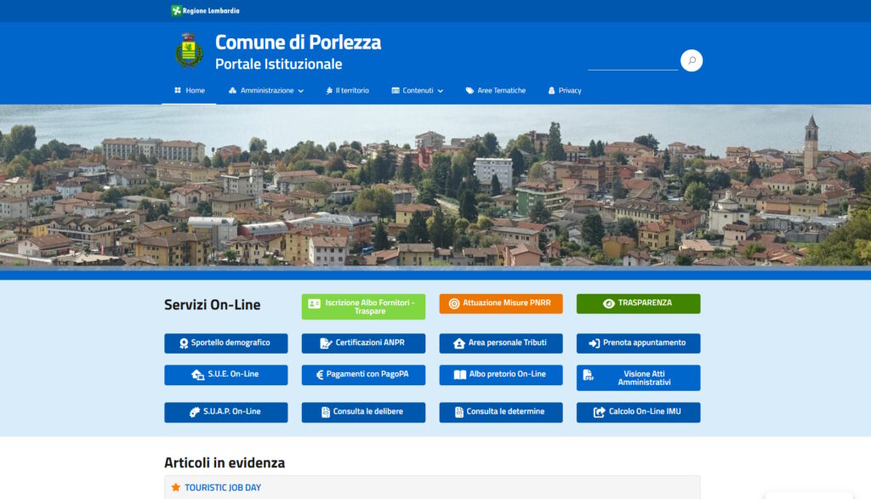Click the Calcolo IMU external link icon

[599, 412]
